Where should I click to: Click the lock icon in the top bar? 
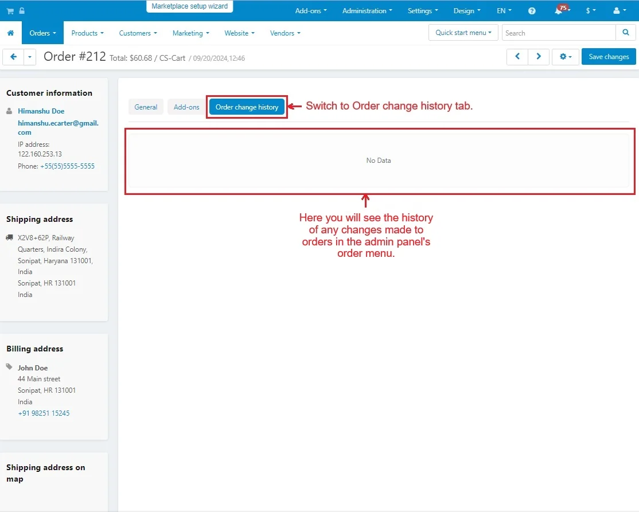22,10
